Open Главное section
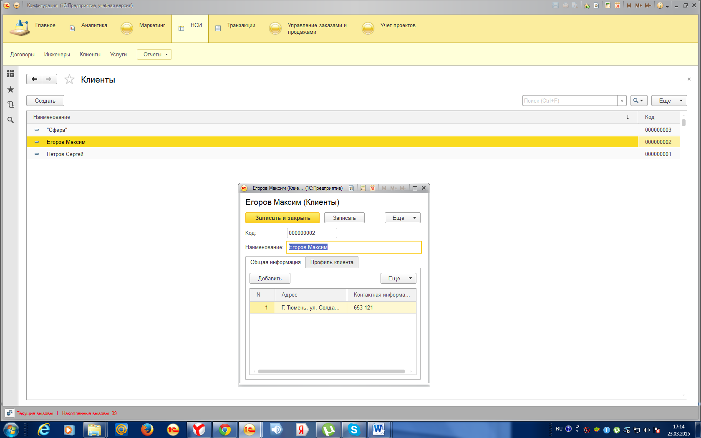701x438 pixels. (33, 28)
